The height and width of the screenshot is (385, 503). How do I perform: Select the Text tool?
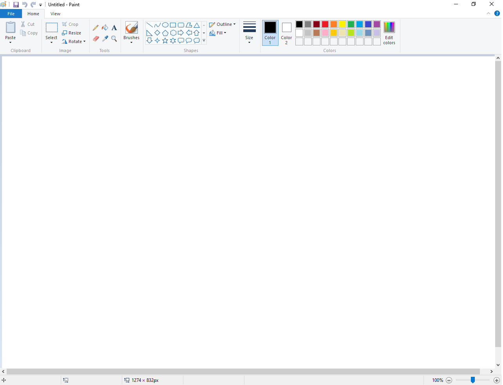[x=114, y=28]
